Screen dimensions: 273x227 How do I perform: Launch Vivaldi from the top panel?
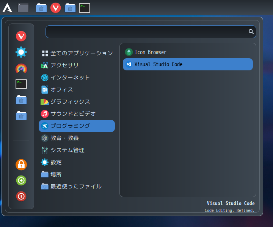55,8
